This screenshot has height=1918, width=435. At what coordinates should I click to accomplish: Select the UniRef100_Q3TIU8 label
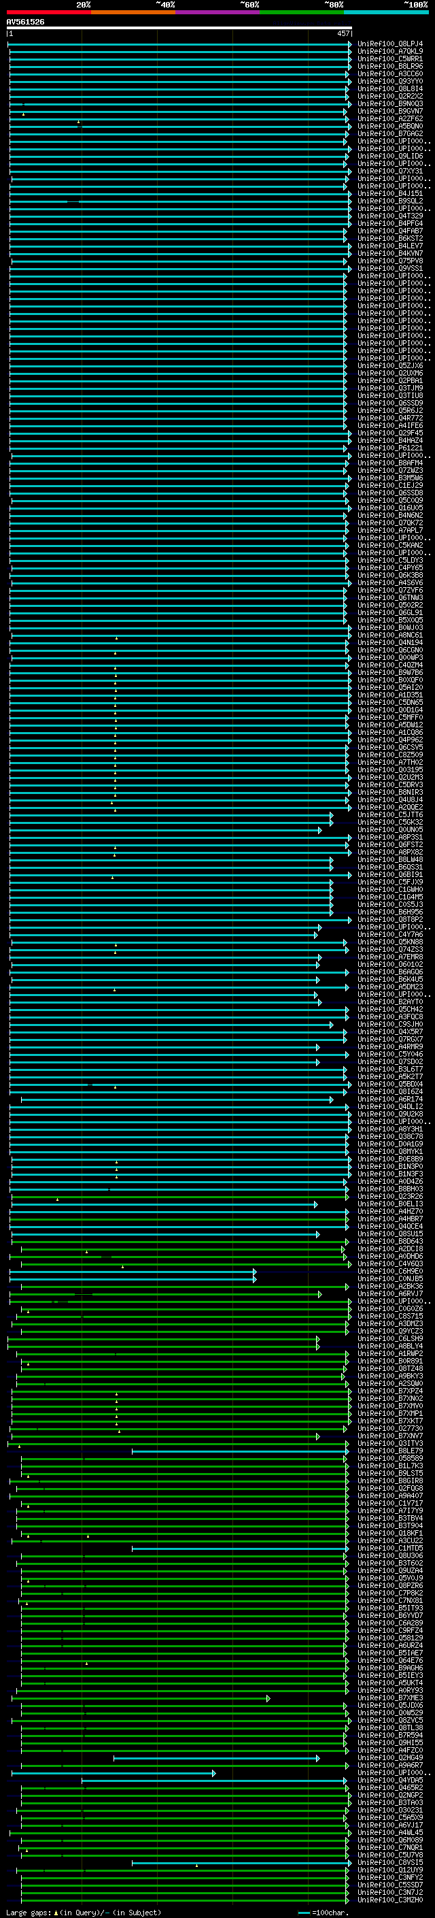tap(390, 395)
